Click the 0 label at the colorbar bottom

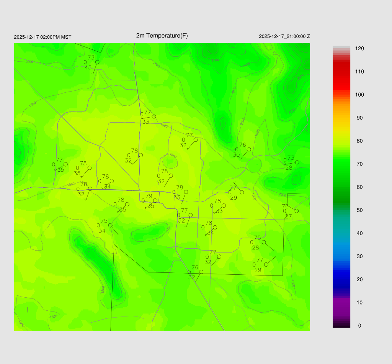(359, 326)
